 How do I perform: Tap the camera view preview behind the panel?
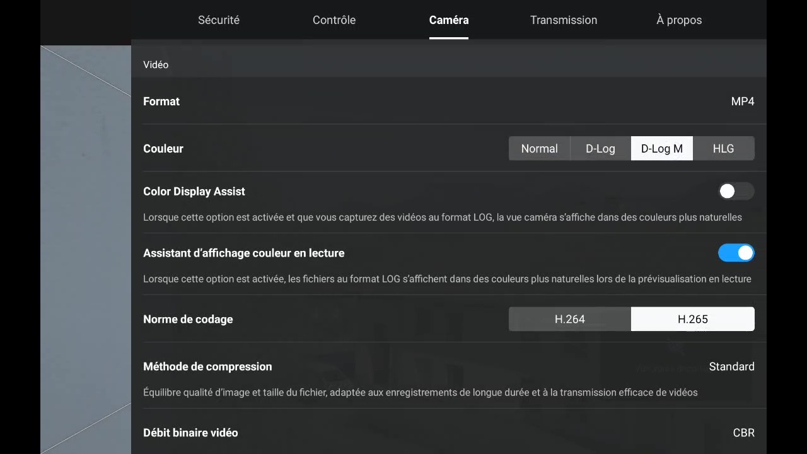tap(86, 250)
